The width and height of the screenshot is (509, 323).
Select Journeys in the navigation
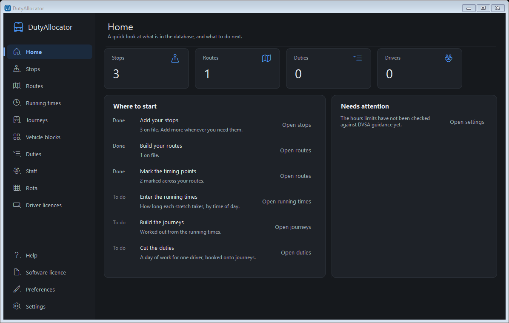(x=50, y=120)
